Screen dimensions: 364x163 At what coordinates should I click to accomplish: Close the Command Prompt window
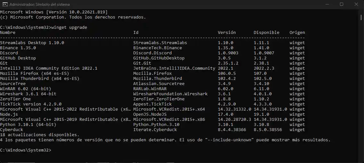(356, 4)
